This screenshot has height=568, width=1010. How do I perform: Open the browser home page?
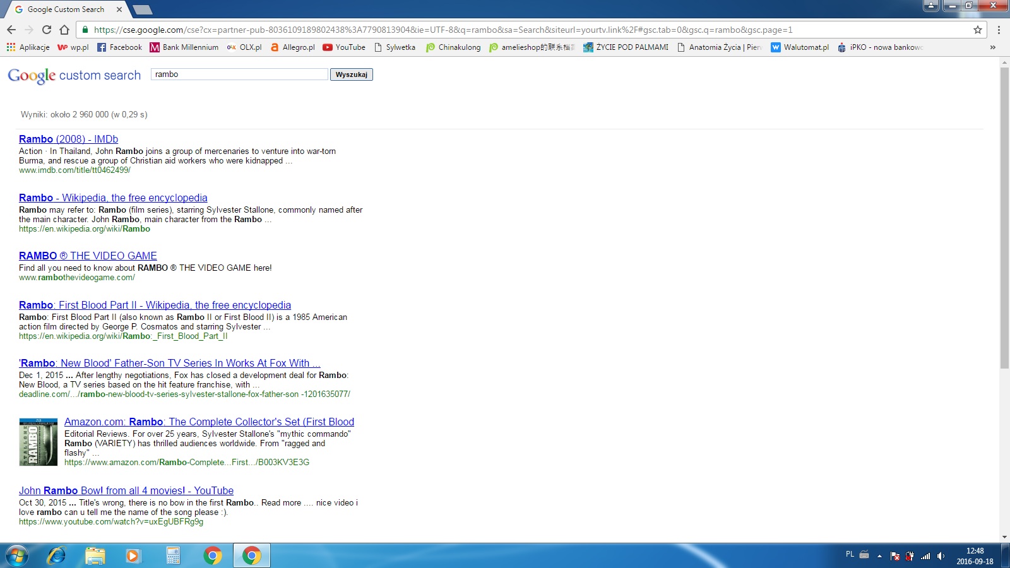pyautogui.click(x=64, y=30)
